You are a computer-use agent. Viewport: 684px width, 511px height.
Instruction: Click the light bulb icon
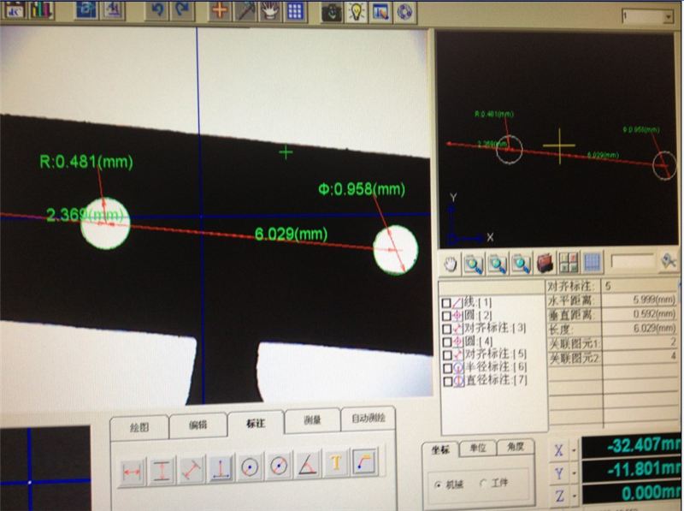tap(357, 11)
